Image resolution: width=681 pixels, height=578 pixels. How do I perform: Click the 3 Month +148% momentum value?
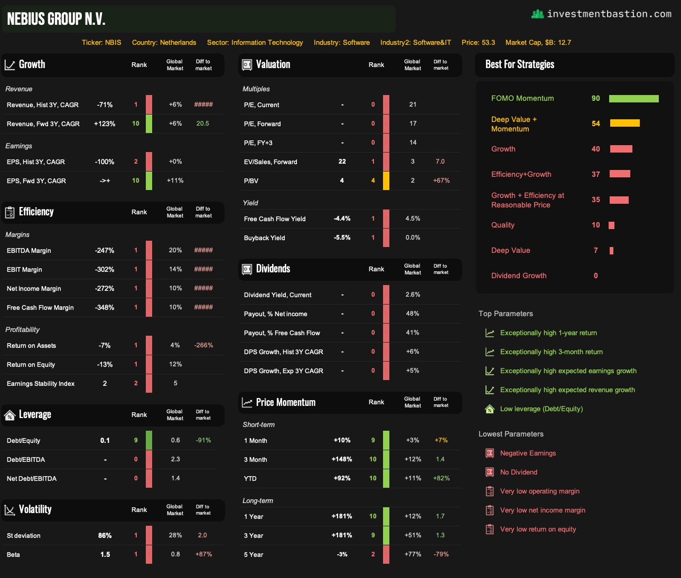point(342,460)
